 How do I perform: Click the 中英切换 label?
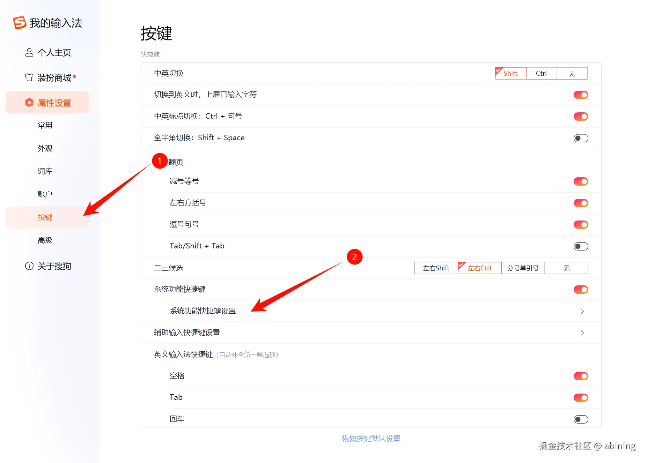click(169, 73)
